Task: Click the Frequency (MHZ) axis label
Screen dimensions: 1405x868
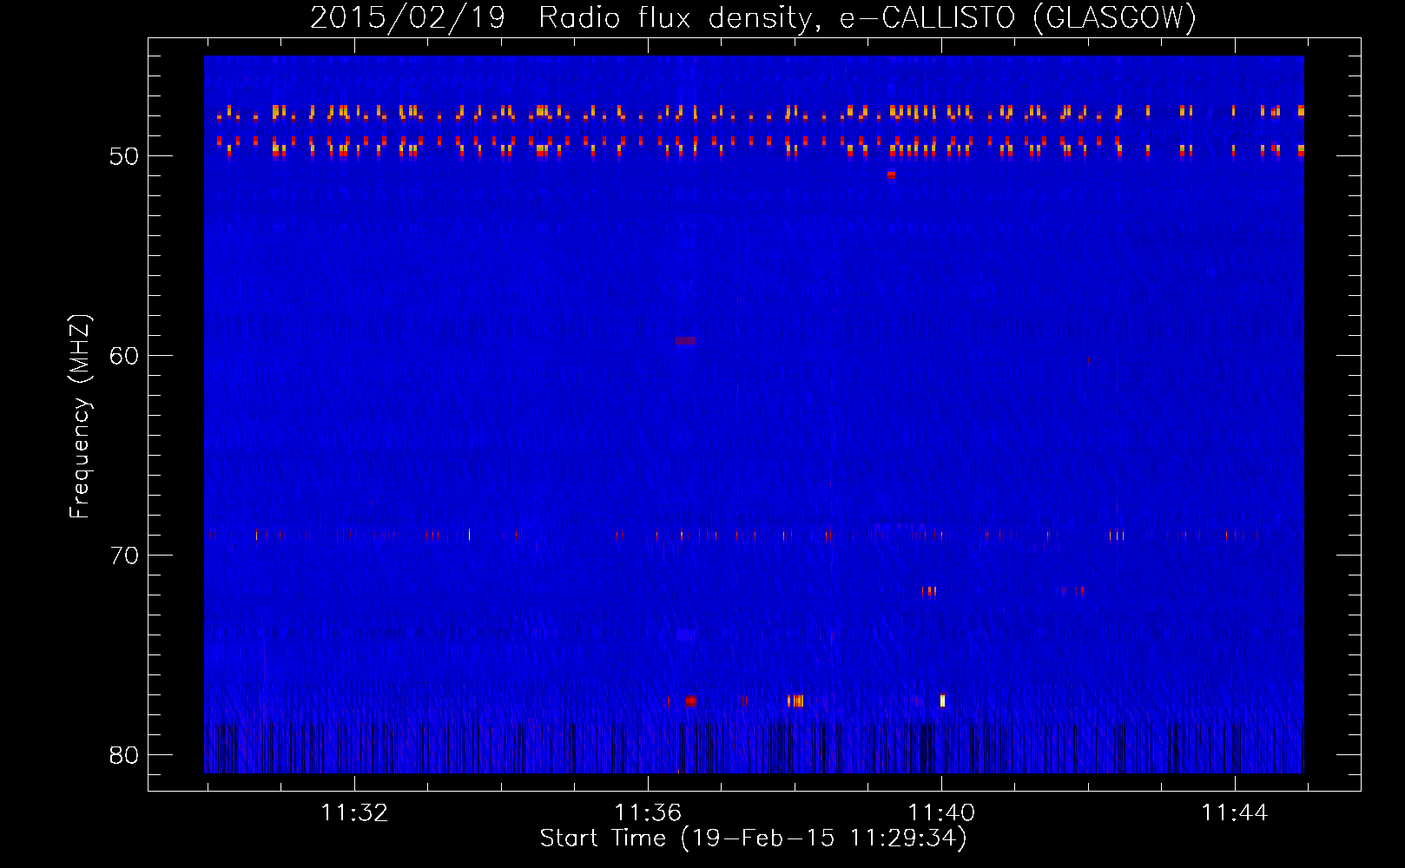Action: pyautogui.click(x=80, y=417)
